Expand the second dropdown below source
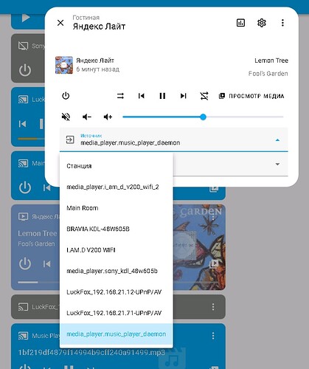 coord(277,164)
